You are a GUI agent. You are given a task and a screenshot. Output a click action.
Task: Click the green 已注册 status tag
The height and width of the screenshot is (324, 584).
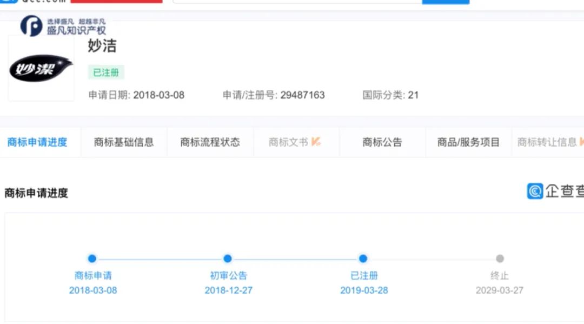[106, 72]
